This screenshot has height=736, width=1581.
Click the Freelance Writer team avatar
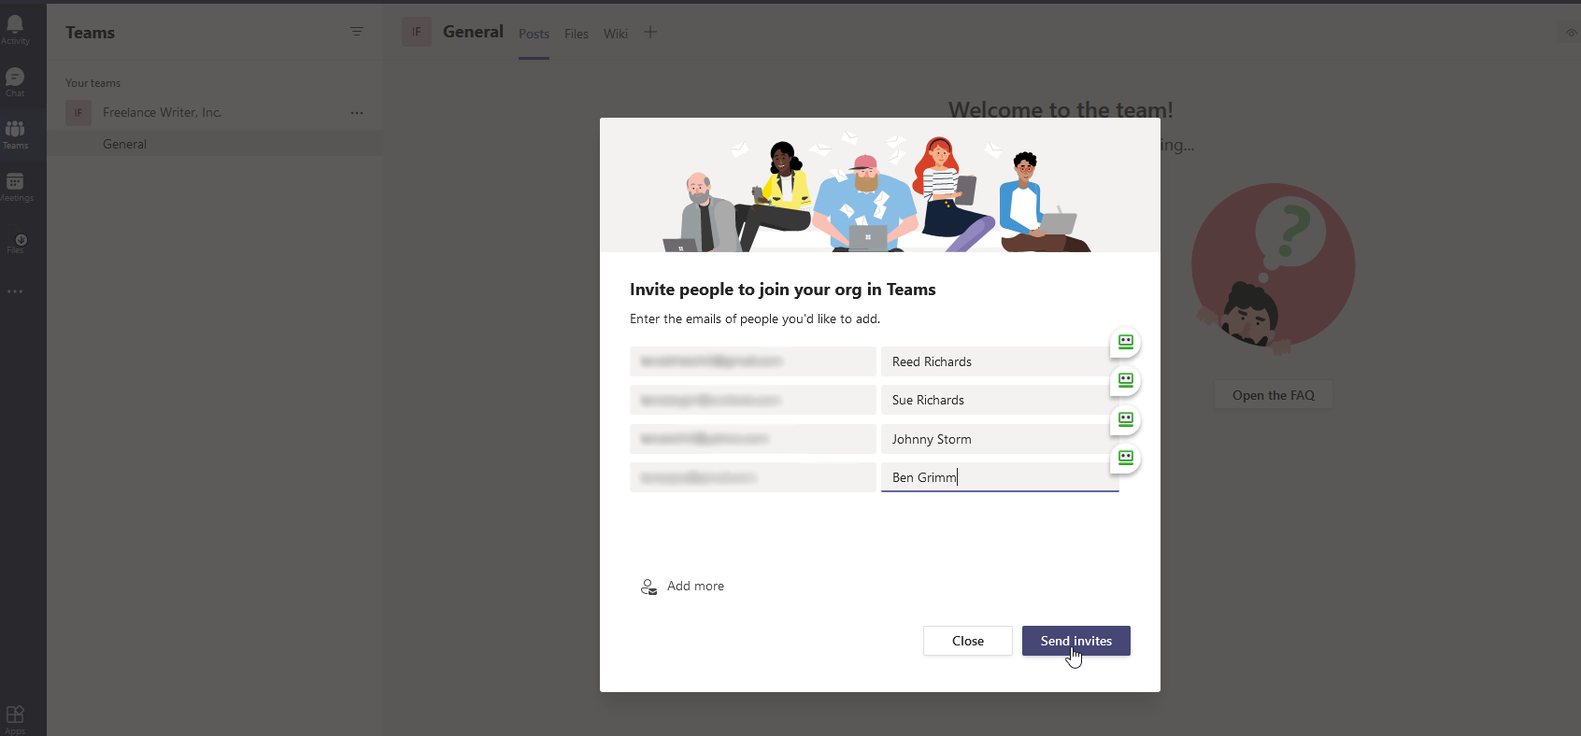(78, 113)
